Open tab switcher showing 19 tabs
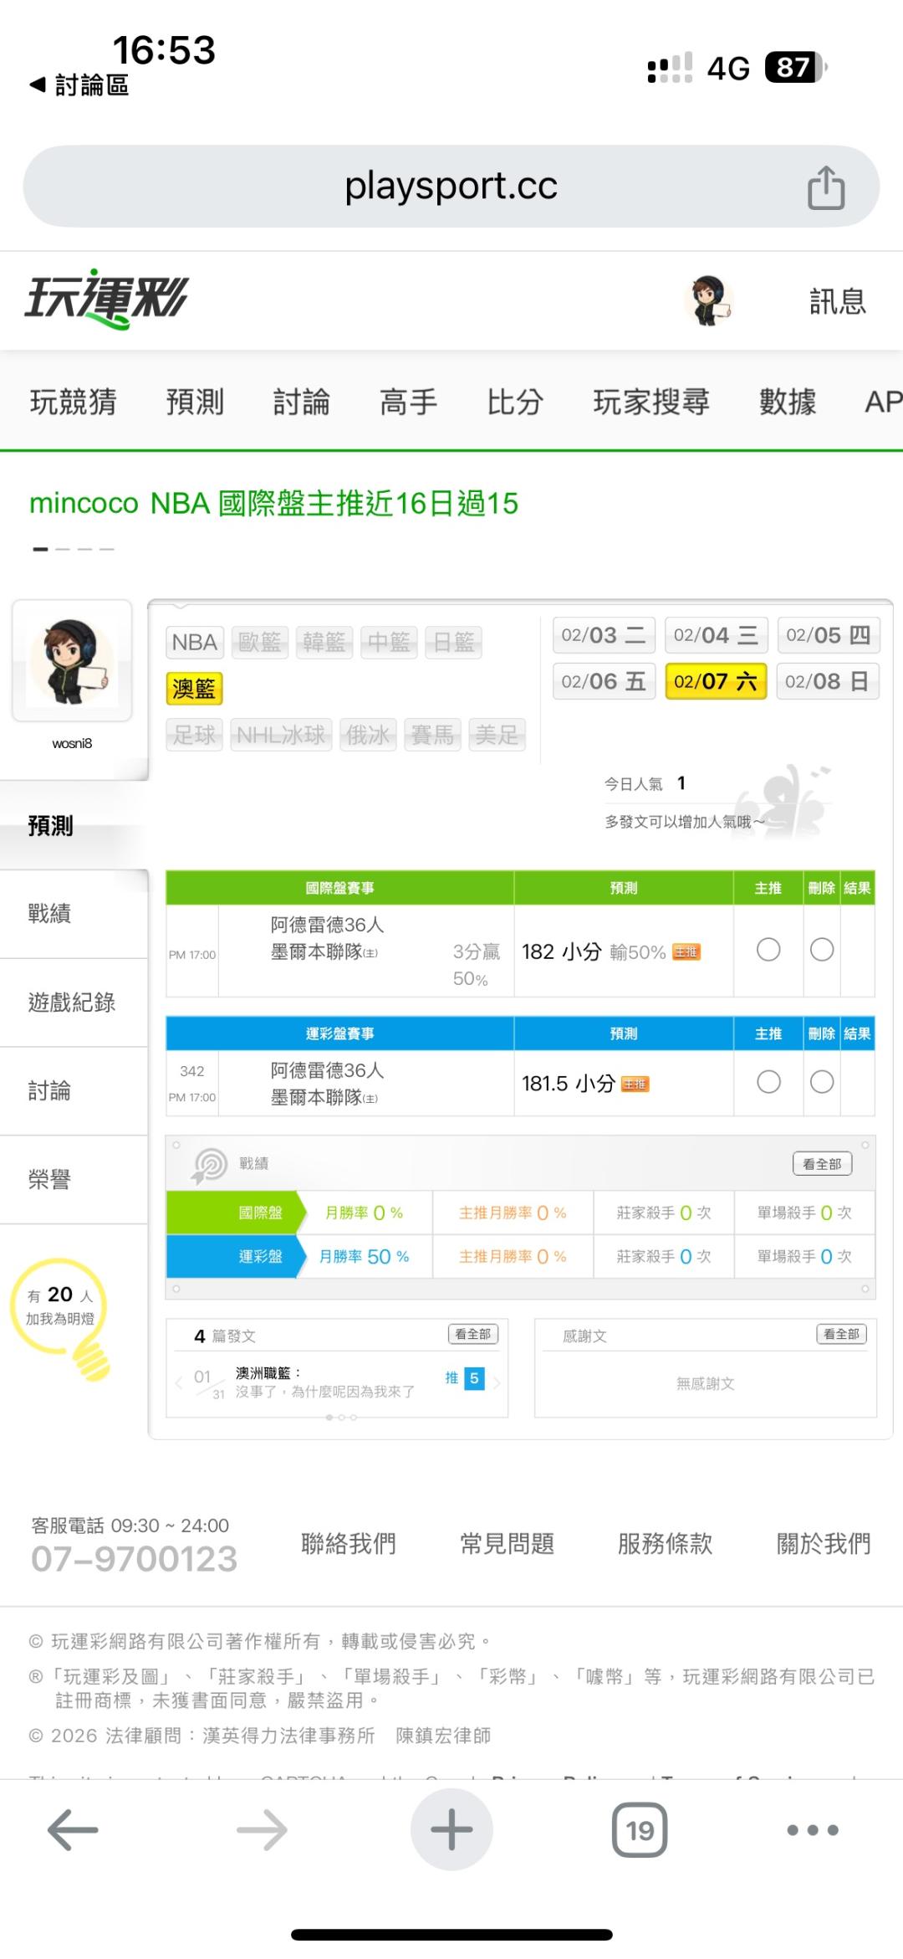The width and height of the screenshot is (903, 1959). pyautogui.click(x=640, y=1830)
